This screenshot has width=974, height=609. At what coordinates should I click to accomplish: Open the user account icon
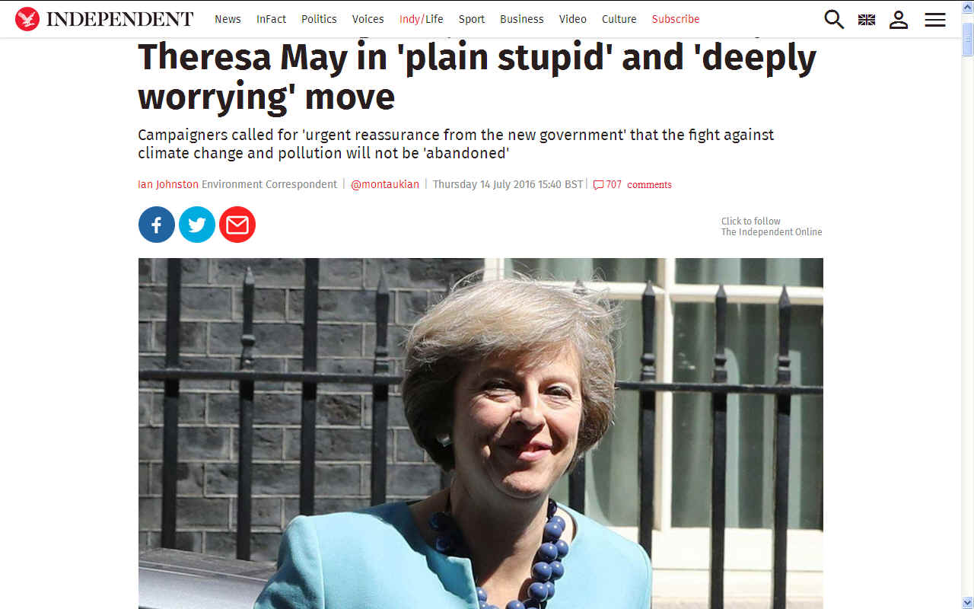coord(899,19)
